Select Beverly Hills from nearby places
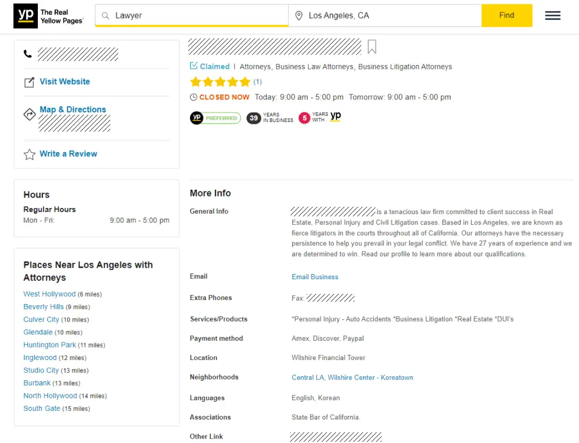This screenshot has width=579, height=443. coord(44,307)
